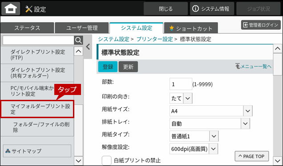Select PC/モバイル端末からのプリント設定 item
The height and width of the screenshot is (166, 283).
click(37, 91)
